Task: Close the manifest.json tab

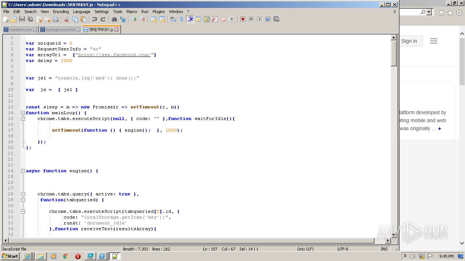Action: [x=35, y=30]
